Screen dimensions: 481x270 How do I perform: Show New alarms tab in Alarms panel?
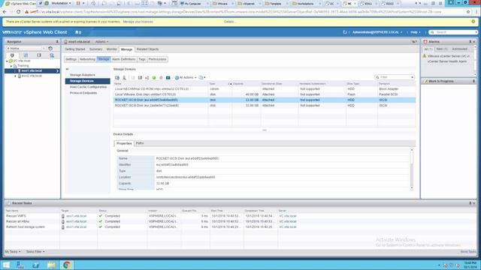point(442,49)
